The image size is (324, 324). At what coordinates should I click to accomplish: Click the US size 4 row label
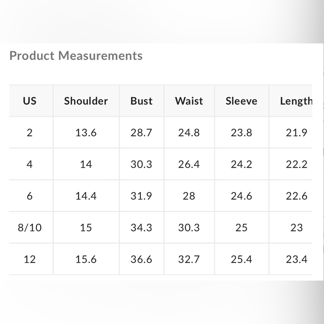[29, 165]
